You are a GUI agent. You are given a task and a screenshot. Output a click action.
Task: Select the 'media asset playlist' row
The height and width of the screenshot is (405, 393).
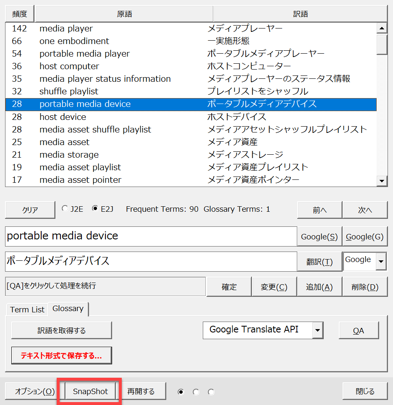[80, 167]
